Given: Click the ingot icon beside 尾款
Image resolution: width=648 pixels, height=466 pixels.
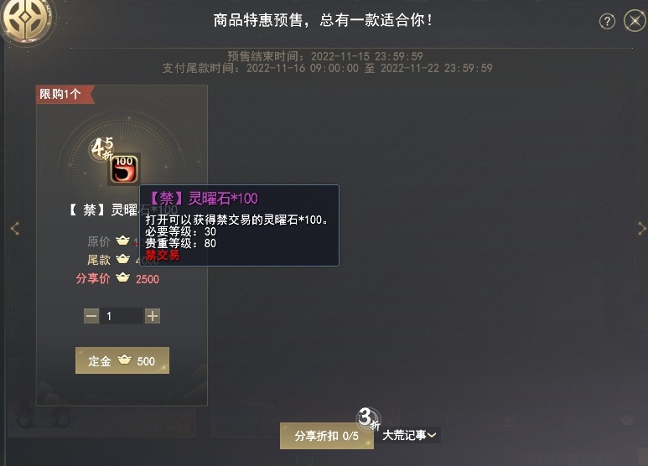Looking at the screenshot, I should (122, 259).
